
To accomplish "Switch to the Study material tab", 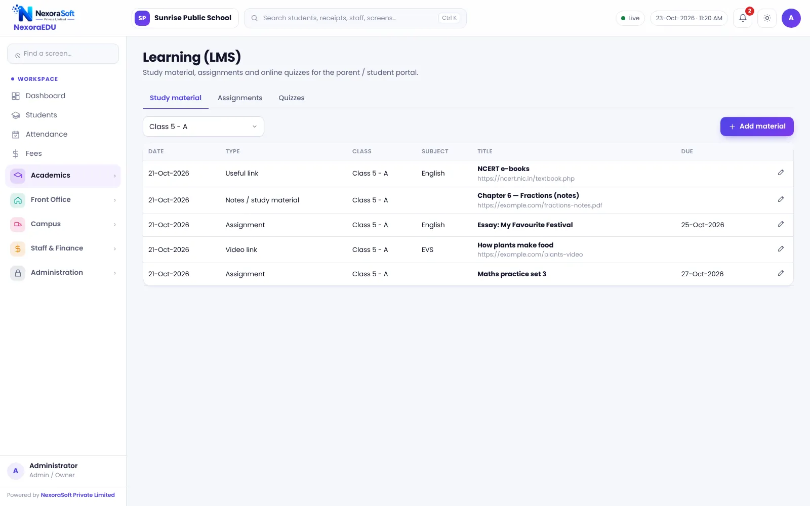I will 176,98.
